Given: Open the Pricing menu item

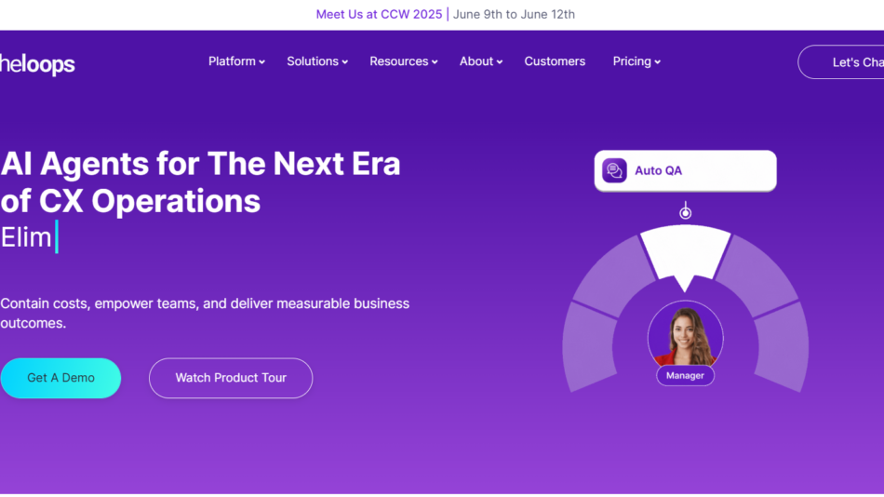Looking at the screenshot, I should click(x=636, y=61).
